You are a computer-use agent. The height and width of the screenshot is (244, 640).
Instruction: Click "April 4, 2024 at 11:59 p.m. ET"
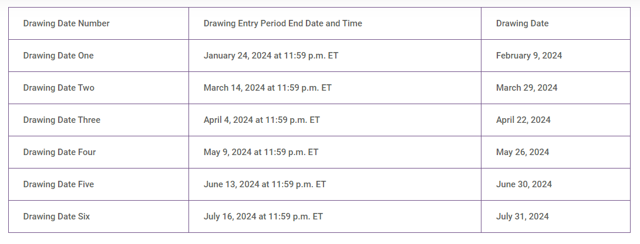pos(261,120)
